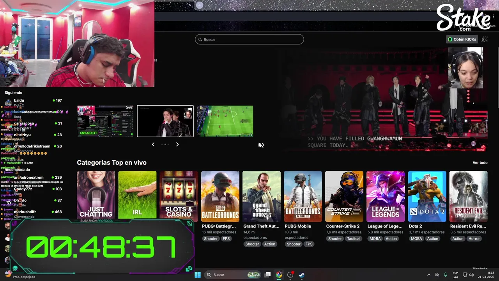Click the Grand Theft Aut... category title
Screen dimensions: 499x281
(261, 226)
